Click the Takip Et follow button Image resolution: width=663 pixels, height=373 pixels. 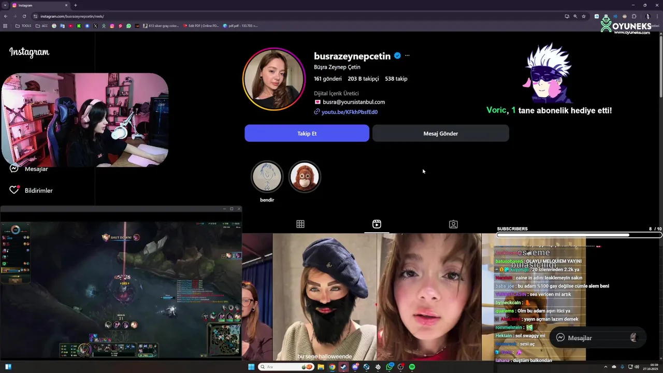pyautogui.click(x=307, y=133)
